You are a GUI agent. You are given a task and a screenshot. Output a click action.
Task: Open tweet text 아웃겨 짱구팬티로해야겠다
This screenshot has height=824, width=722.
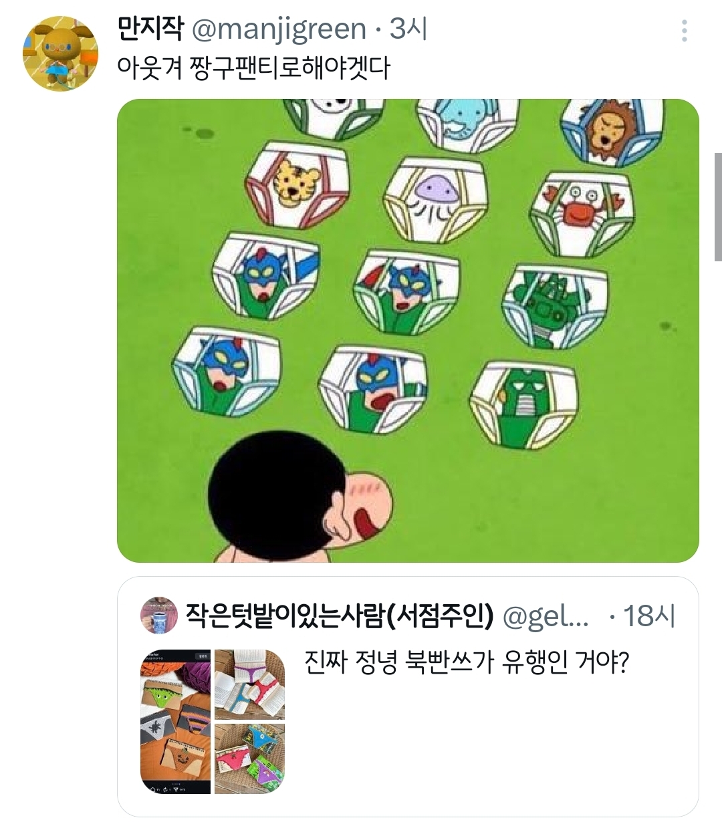[x=253, y=67]
